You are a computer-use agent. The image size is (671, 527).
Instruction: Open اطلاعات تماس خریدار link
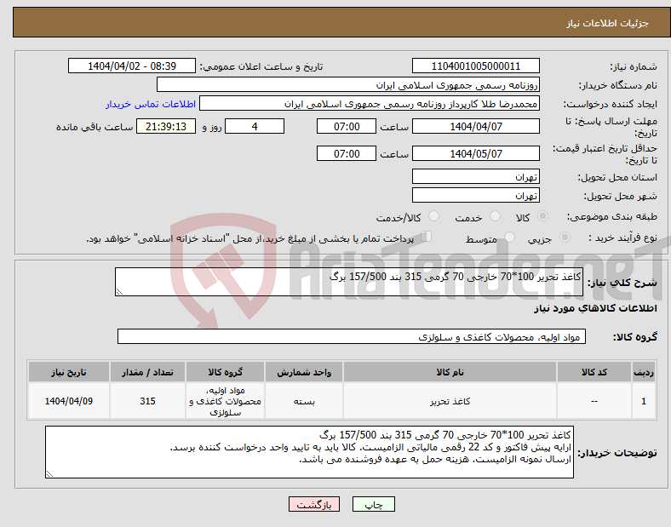point(151,104)
